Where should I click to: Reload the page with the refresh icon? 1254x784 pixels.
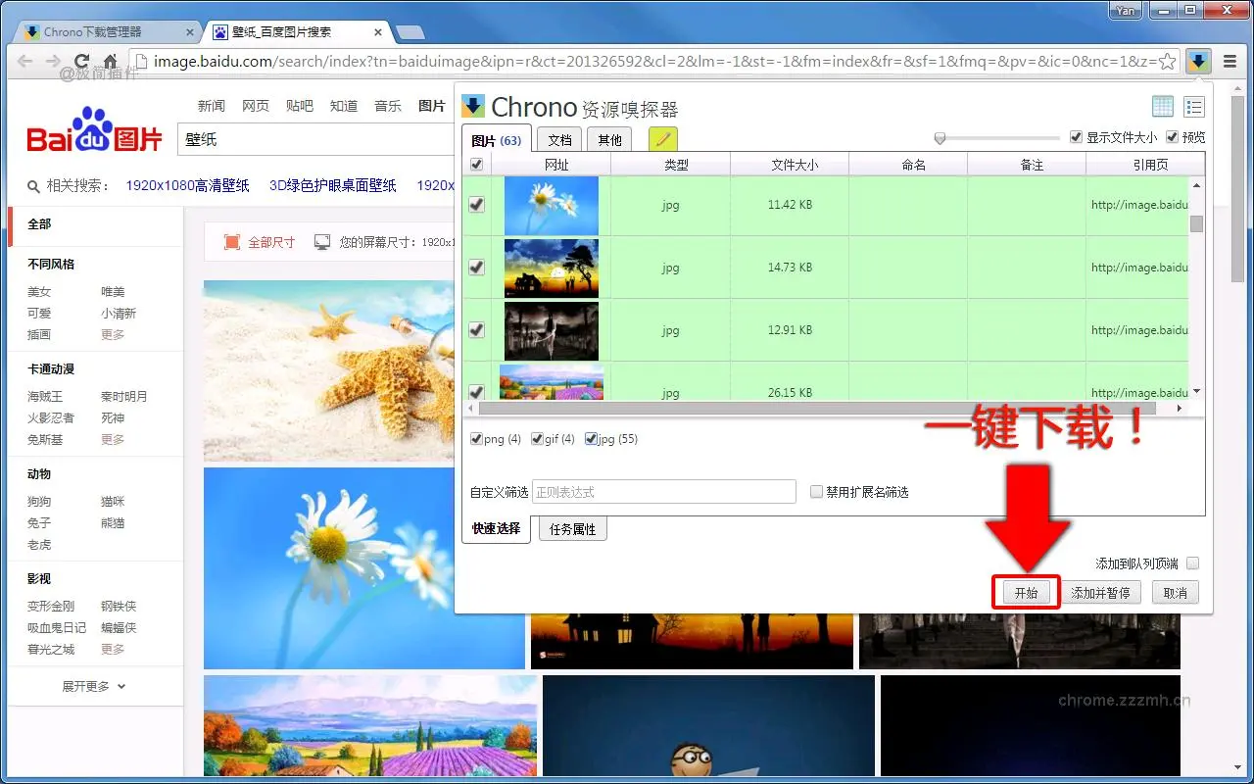tap(82, 61)
